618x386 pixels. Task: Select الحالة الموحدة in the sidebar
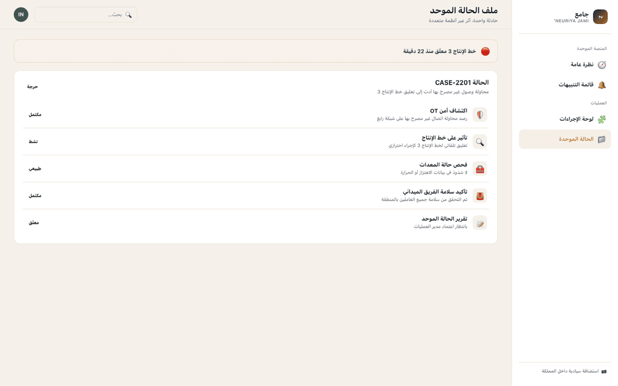(x=565, y=139)
